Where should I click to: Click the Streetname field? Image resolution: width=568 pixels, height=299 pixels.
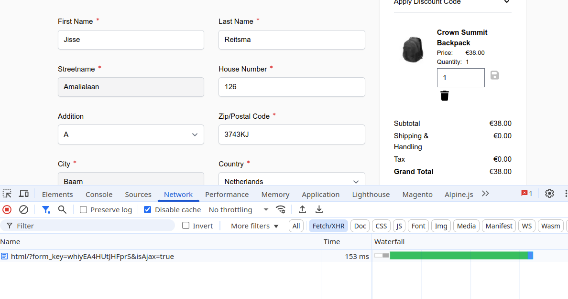(131, 87)
